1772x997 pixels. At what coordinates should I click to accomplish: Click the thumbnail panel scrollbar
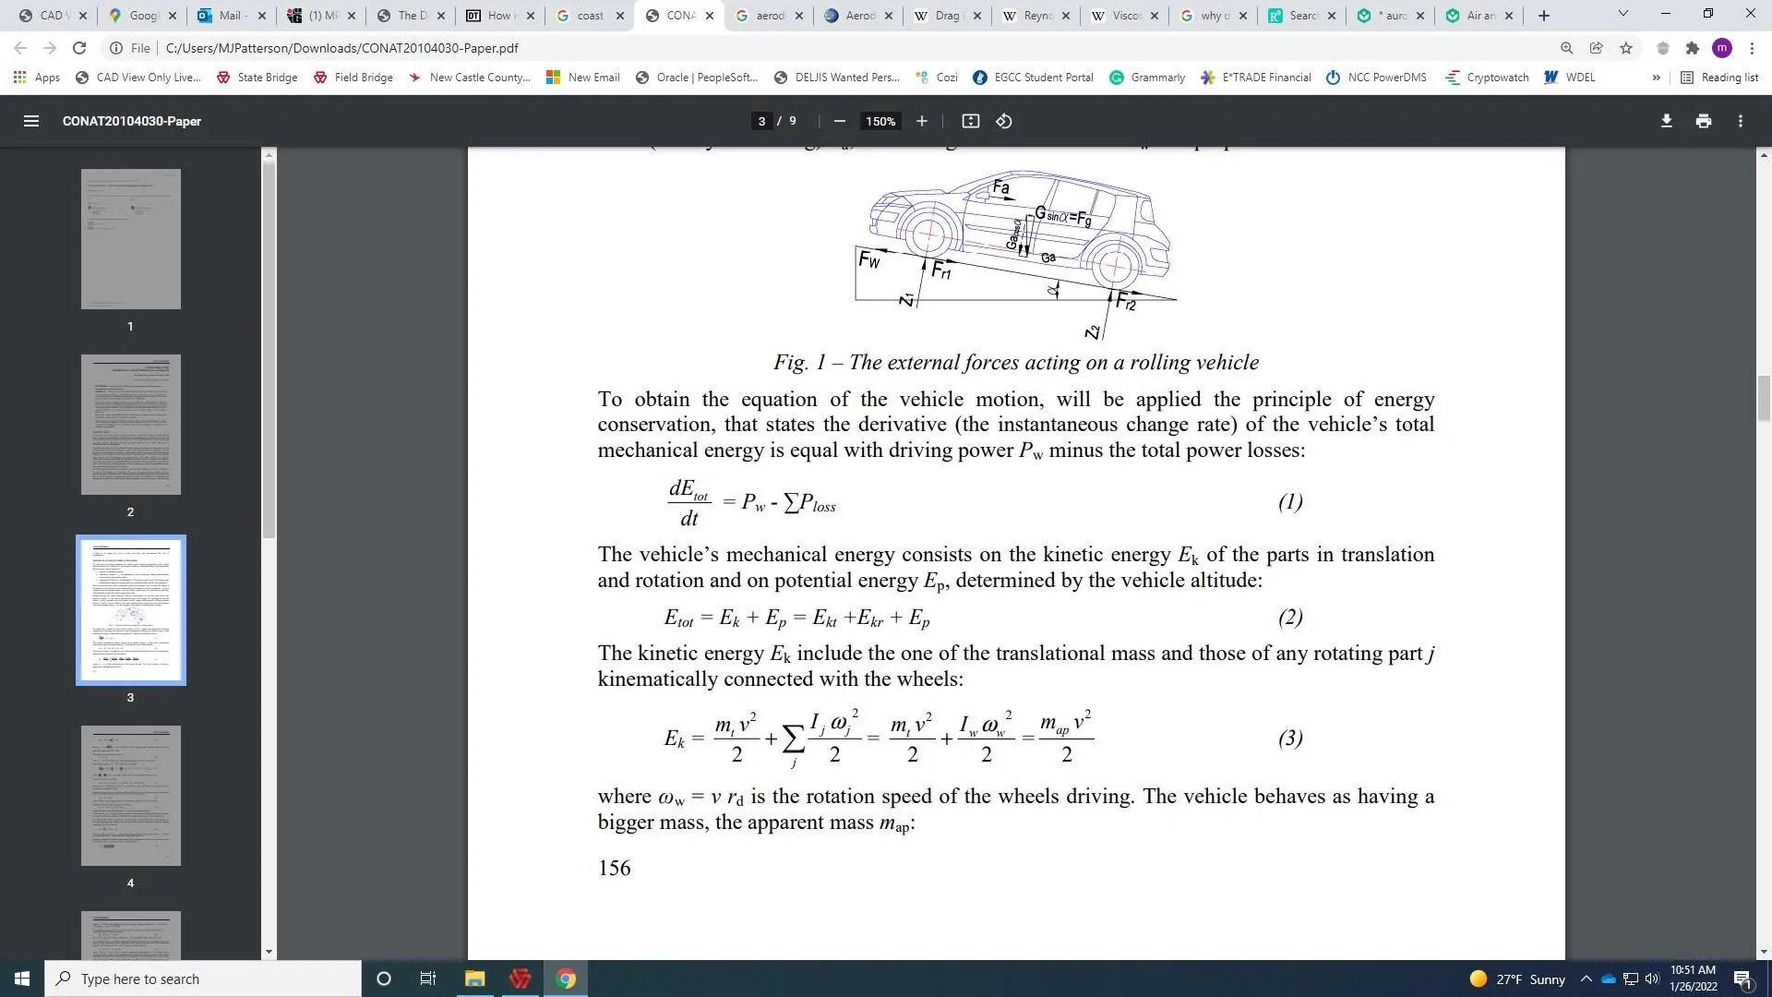point(269,349)
